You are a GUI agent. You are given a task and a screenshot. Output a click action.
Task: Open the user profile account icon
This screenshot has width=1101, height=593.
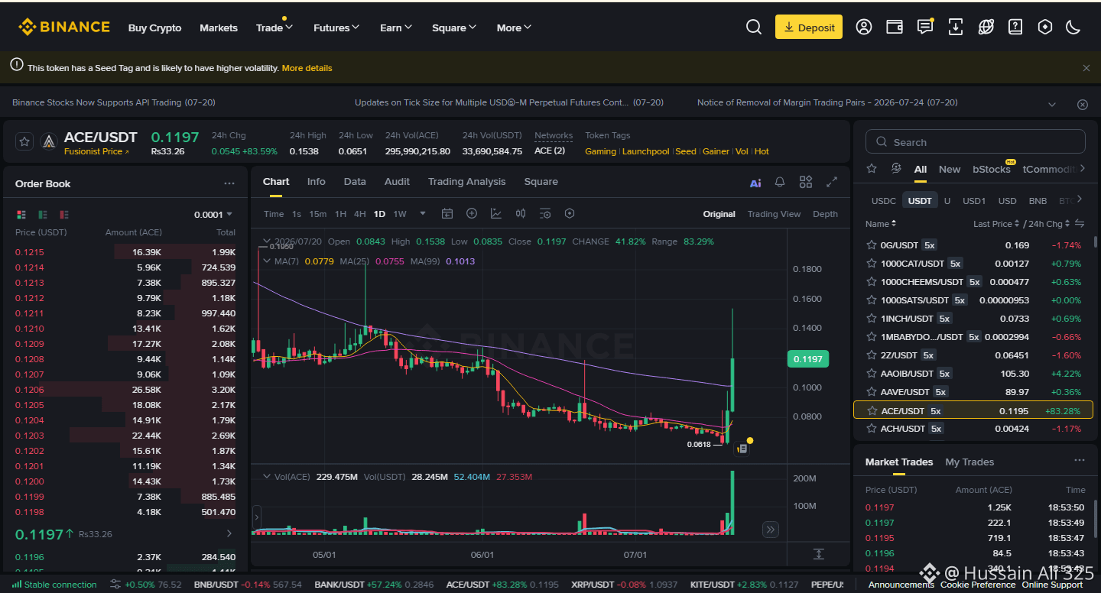(x=864, y=27)
